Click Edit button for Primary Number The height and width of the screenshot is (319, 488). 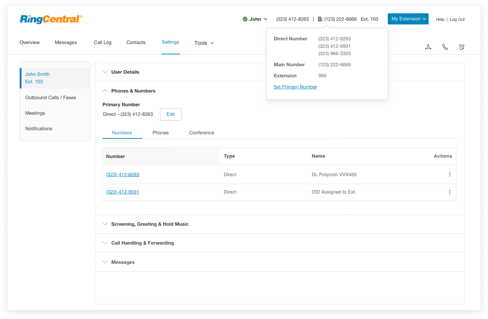click(x=170, y=114)
